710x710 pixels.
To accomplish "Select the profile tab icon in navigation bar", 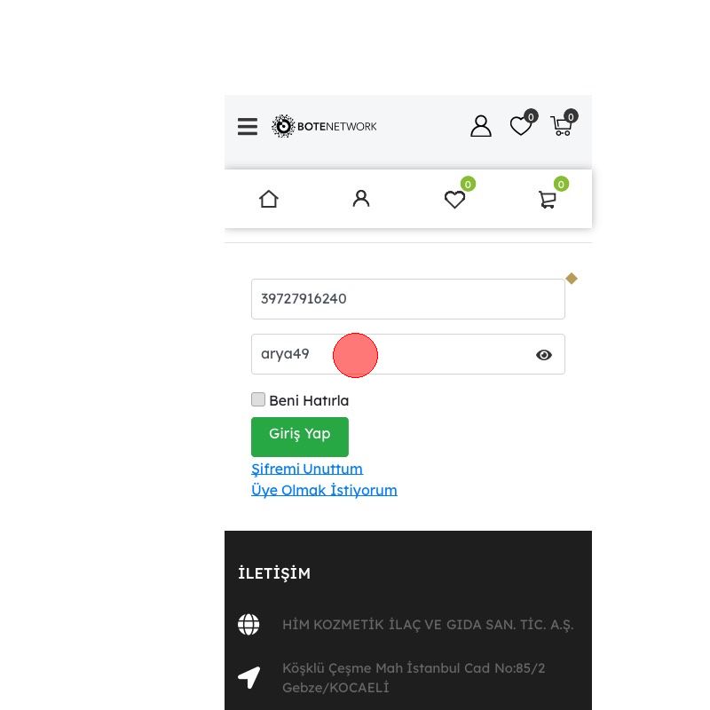I will [x=361, y=199].
